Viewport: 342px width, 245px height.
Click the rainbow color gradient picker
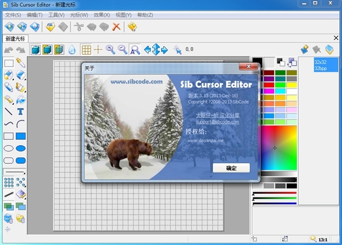point(279,148)
